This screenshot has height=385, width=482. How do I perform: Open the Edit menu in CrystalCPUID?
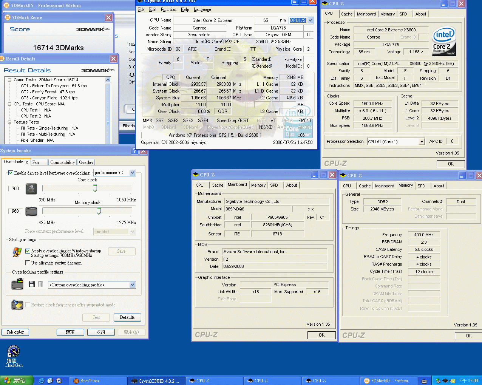coord(153,9)
